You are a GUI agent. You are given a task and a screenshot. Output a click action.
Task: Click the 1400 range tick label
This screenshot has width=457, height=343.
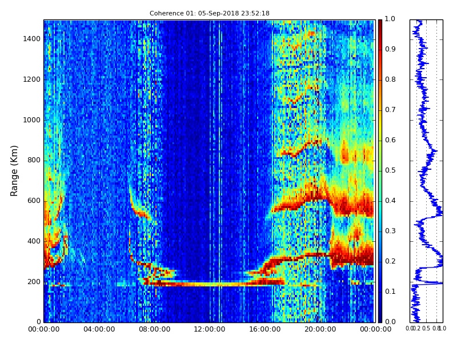coord(32,39)
